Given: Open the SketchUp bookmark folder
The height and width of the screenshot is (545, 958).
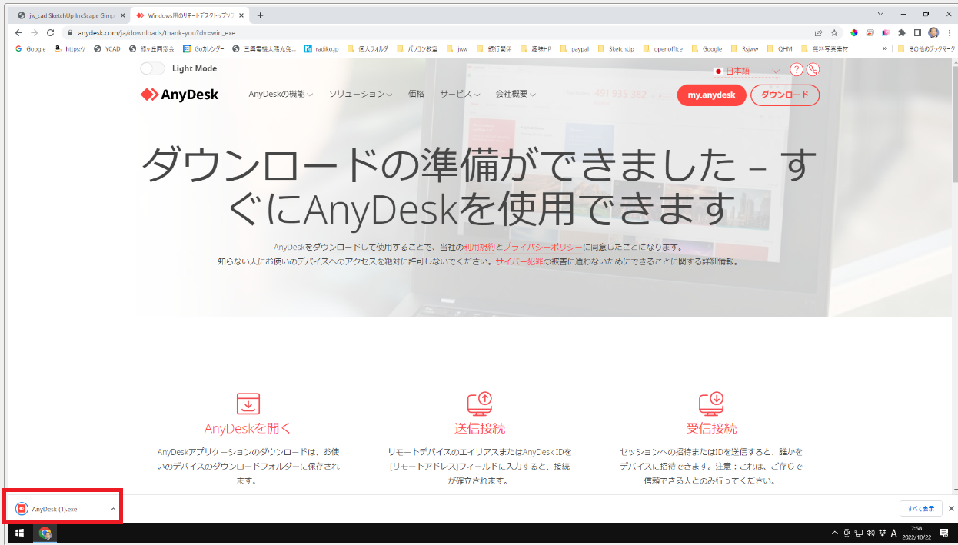Looking at the screenshot, I should (x=616, y=48).
